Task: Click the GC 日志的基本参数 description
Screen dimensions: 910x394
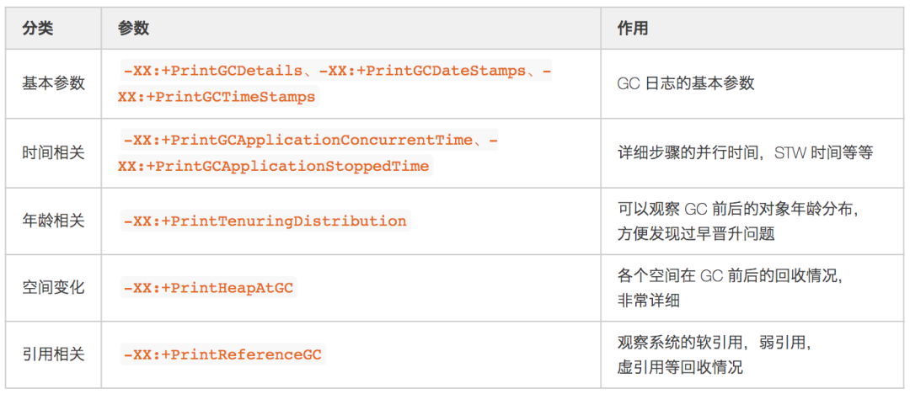Action: click(x=685, y=83)
